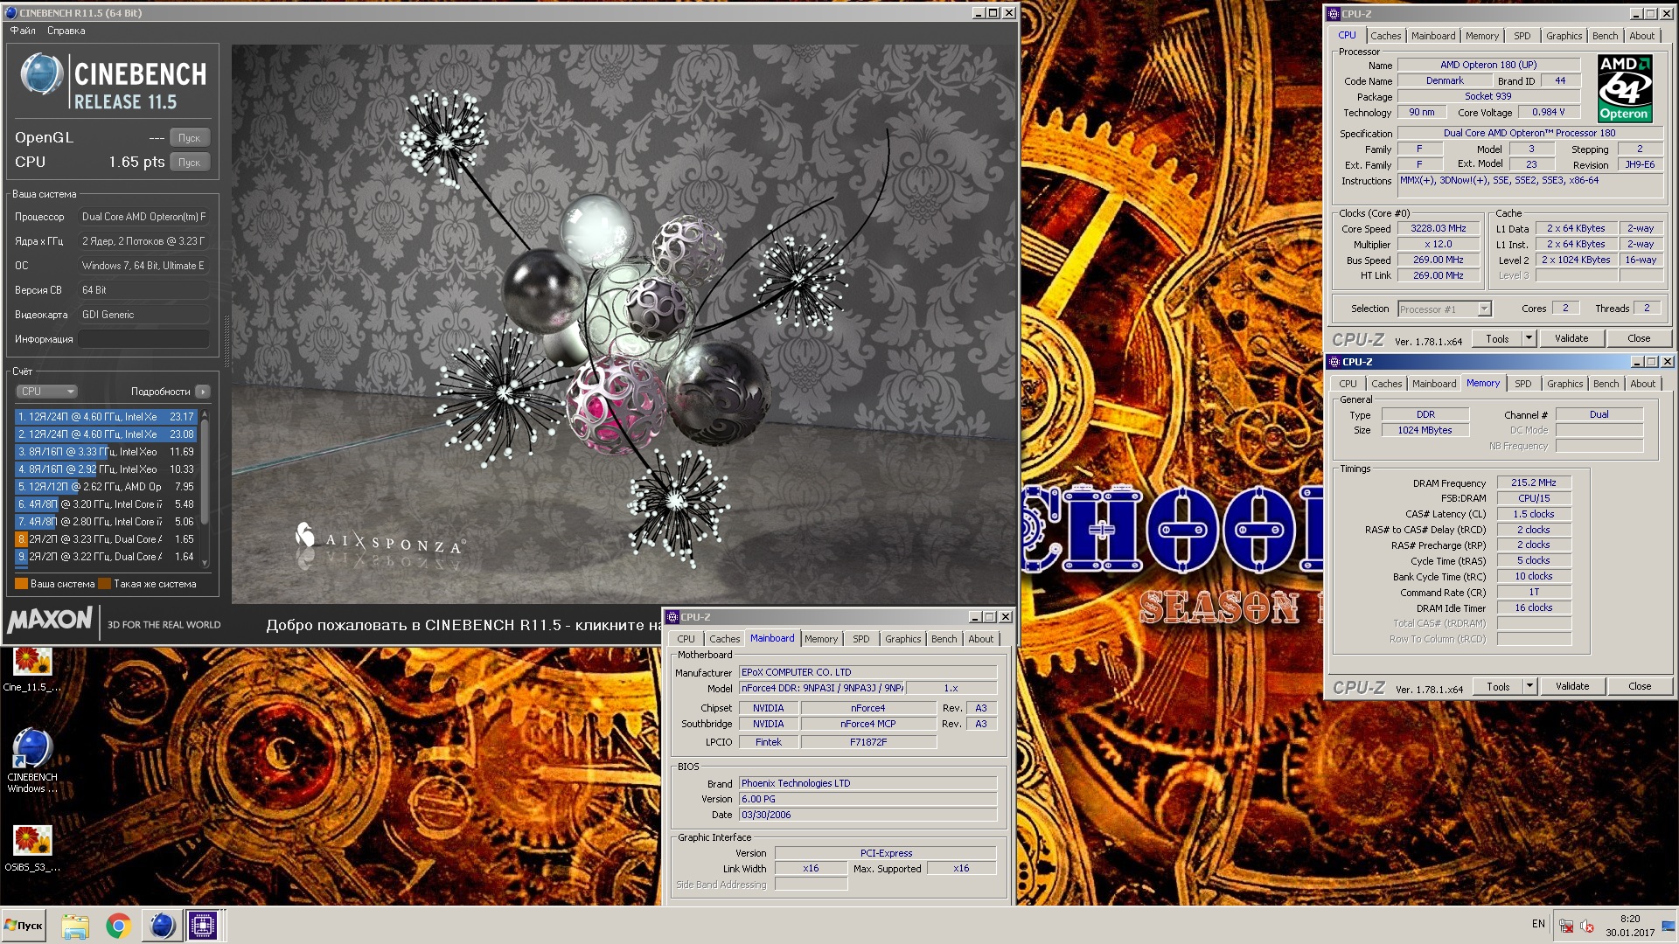This screenshot has height=944, width=1679.
Task: Click Tools button in top CPU-Z window
Action: 1497,339
